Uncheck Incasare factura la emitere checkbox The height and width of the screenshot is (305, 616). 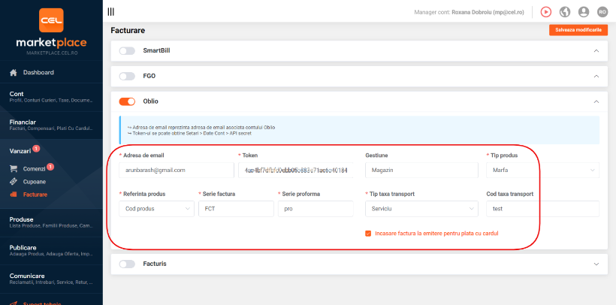click(368, 234)
